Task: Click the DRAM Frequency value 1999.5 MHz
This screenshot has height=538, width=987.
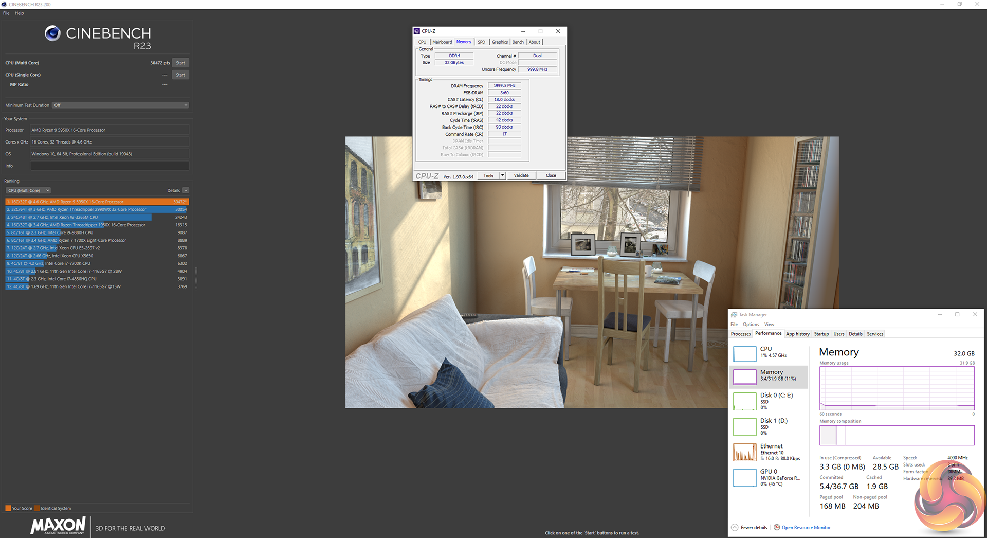Action: (x=504, y=86)
